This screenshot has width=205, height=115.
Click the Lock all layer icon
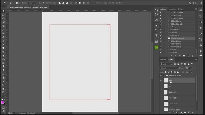[178, 72]
